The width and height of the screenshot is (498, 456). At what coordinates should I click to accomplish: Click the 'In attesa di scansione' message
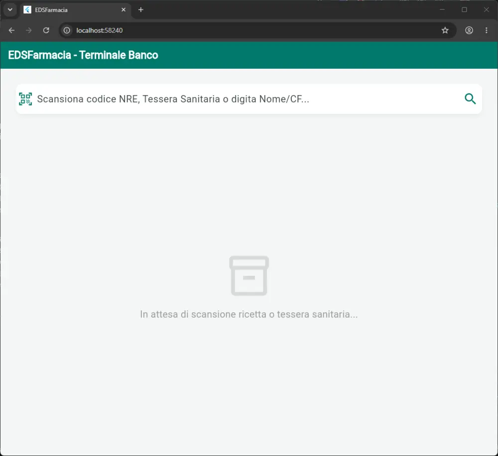point(249,314)
